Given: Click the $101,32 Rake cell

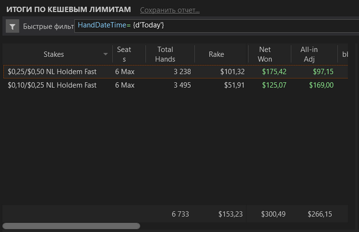Looking at the screenshot, I should [232, 72].
